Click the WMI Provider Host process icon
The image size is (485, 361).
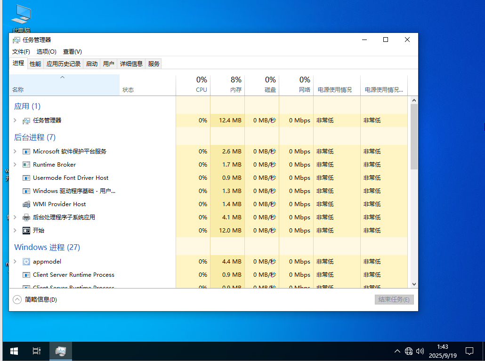point(26,204)
